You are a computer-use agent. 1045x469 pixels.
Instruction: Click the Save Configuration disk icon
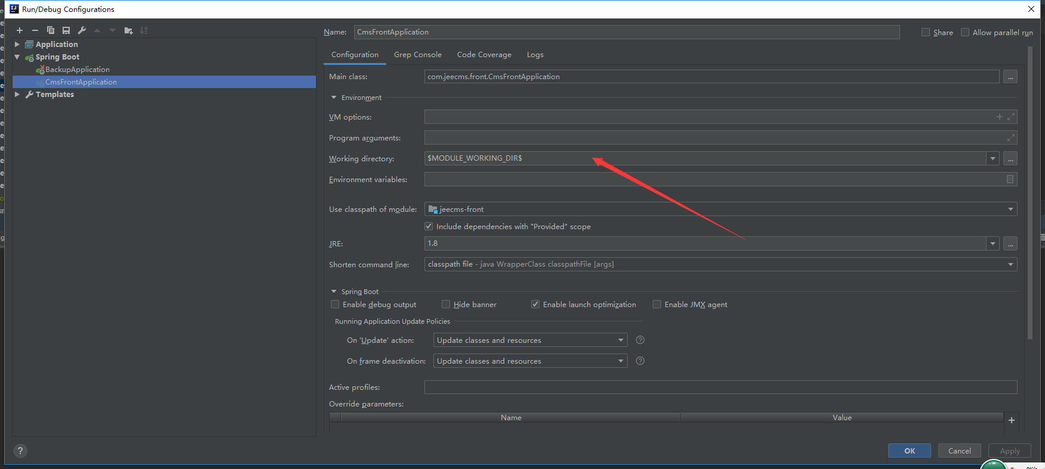tap(66, 30)
